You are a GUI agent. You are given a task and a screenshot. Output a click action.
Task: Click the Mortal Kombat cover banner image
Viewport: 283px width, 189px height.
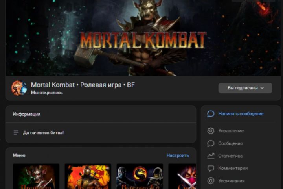[x=143, y=38]
